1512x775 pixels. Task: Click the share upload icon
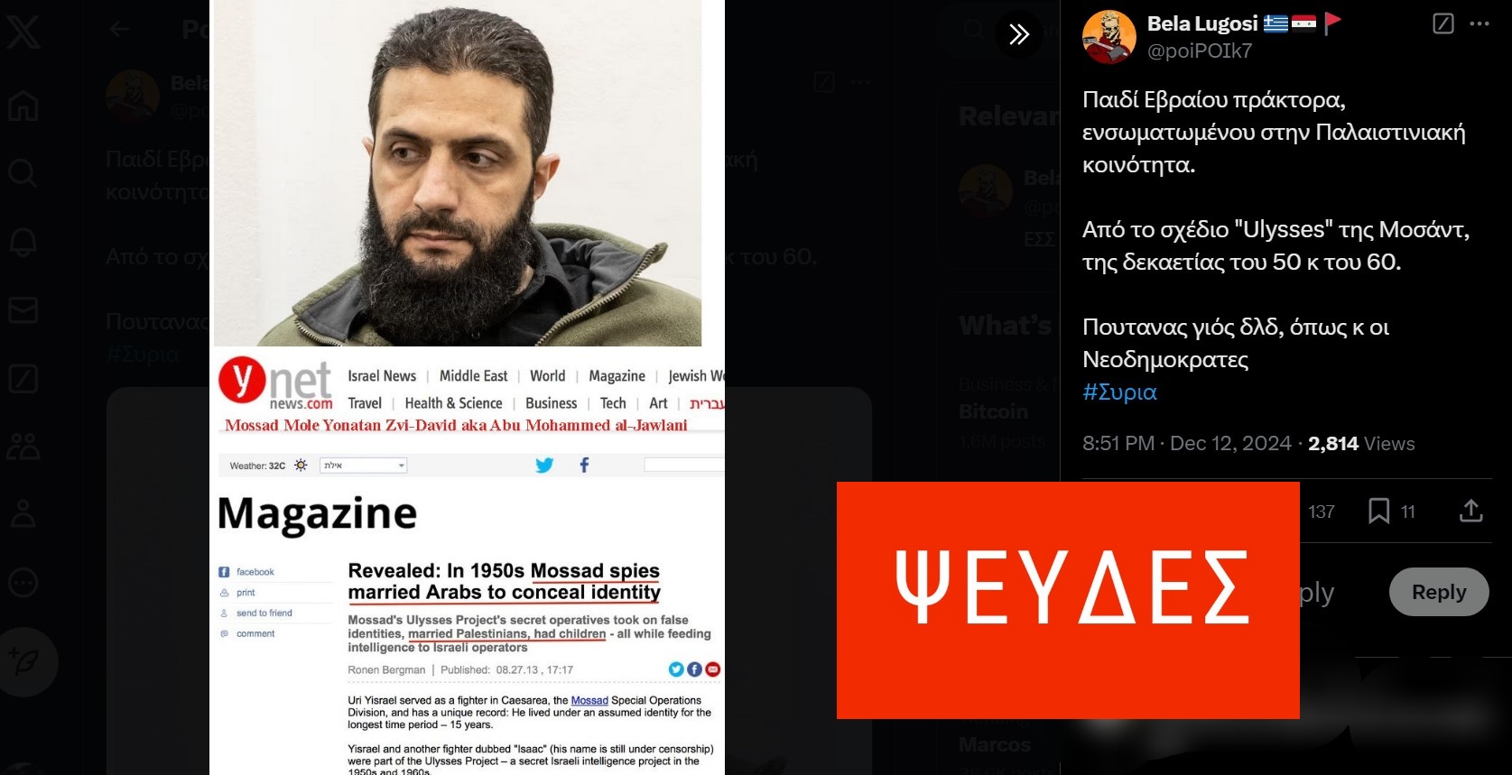1470,511
